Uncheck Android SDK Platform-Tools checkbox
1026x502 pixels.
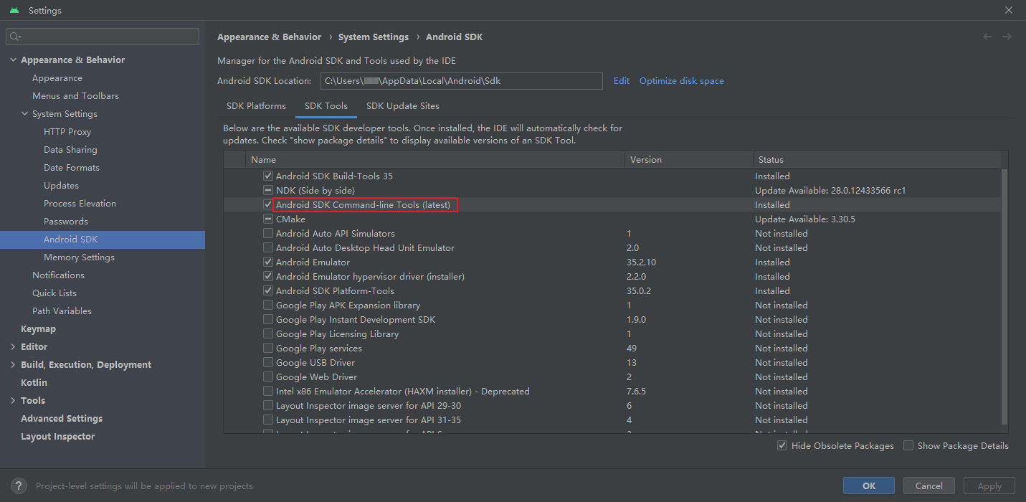(x=268, y=290)
